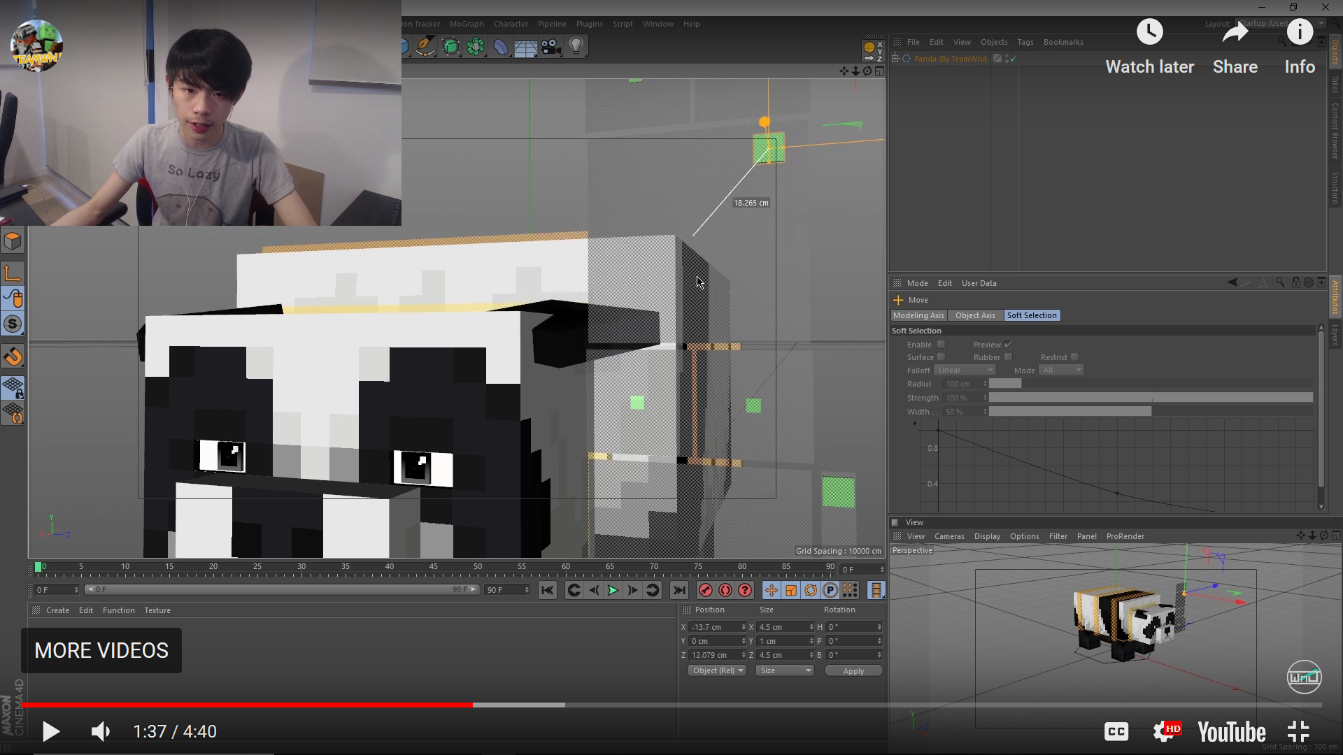Select the blue Bend deformer icon
The width and height of the screenshot is (1343, 755).
tap(501, 47)
